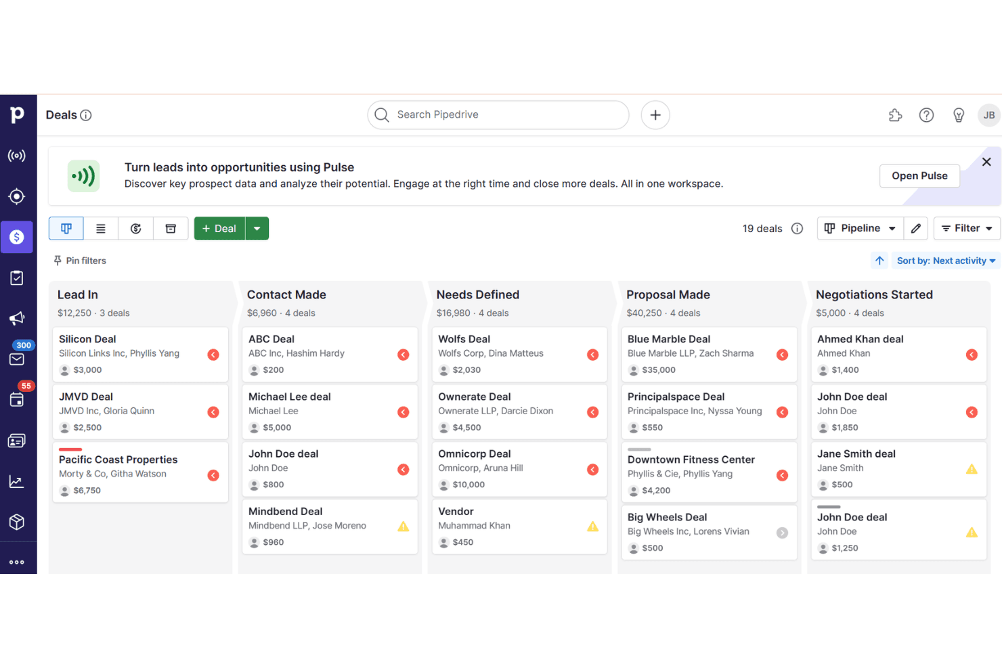Open the Activities calendar with 55 badge
The width and height of the screenshot is (1002, 668).
tap(17, 399)
